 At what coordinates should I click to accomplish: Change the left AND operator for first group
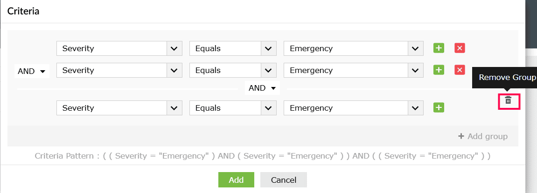(32, 72)
